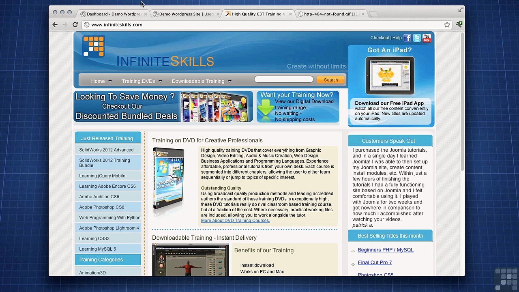Viewport: 519px width, 292px height.
Task: Open More about DVD Training Courses link
Action: coord(235,221)
